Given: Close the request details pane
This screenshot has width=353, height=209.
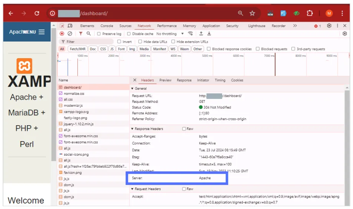Looking at the screenshot, I should pyautogui.click(x=135, y=80).
